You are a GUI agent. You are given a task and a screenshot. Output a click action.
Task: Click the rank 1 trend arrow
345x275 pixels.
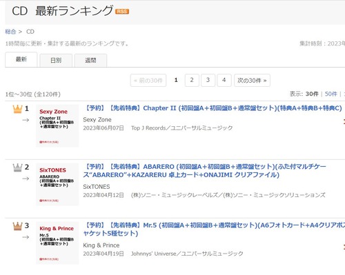point(26,120)
